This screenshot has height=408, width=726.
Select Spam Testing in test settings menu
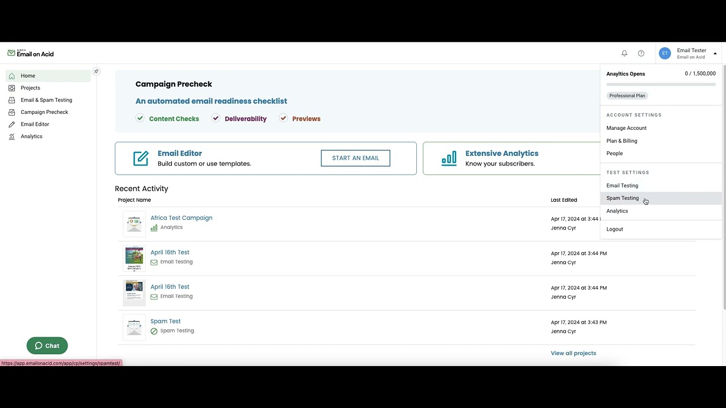tap(622, 198)
